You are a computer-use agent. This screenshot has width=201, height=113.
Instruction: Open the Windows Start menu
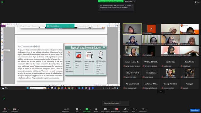(27, 88)
